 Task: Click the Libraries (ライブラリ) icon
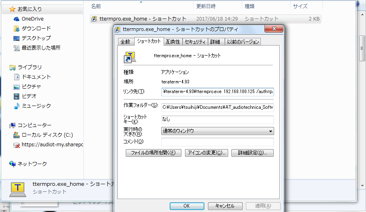[12, 67]
